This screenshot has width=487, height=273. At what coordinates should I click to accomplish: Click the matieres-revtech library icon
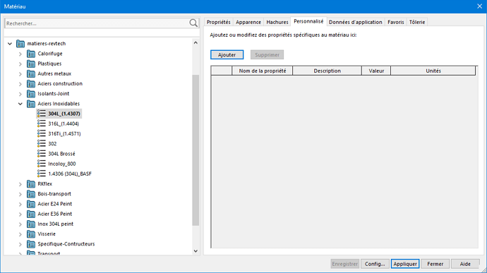click(x=20, y=44)
